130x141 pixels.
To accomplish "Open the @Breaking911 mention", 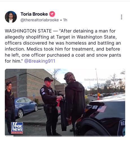I will click(x=39, y=61).
